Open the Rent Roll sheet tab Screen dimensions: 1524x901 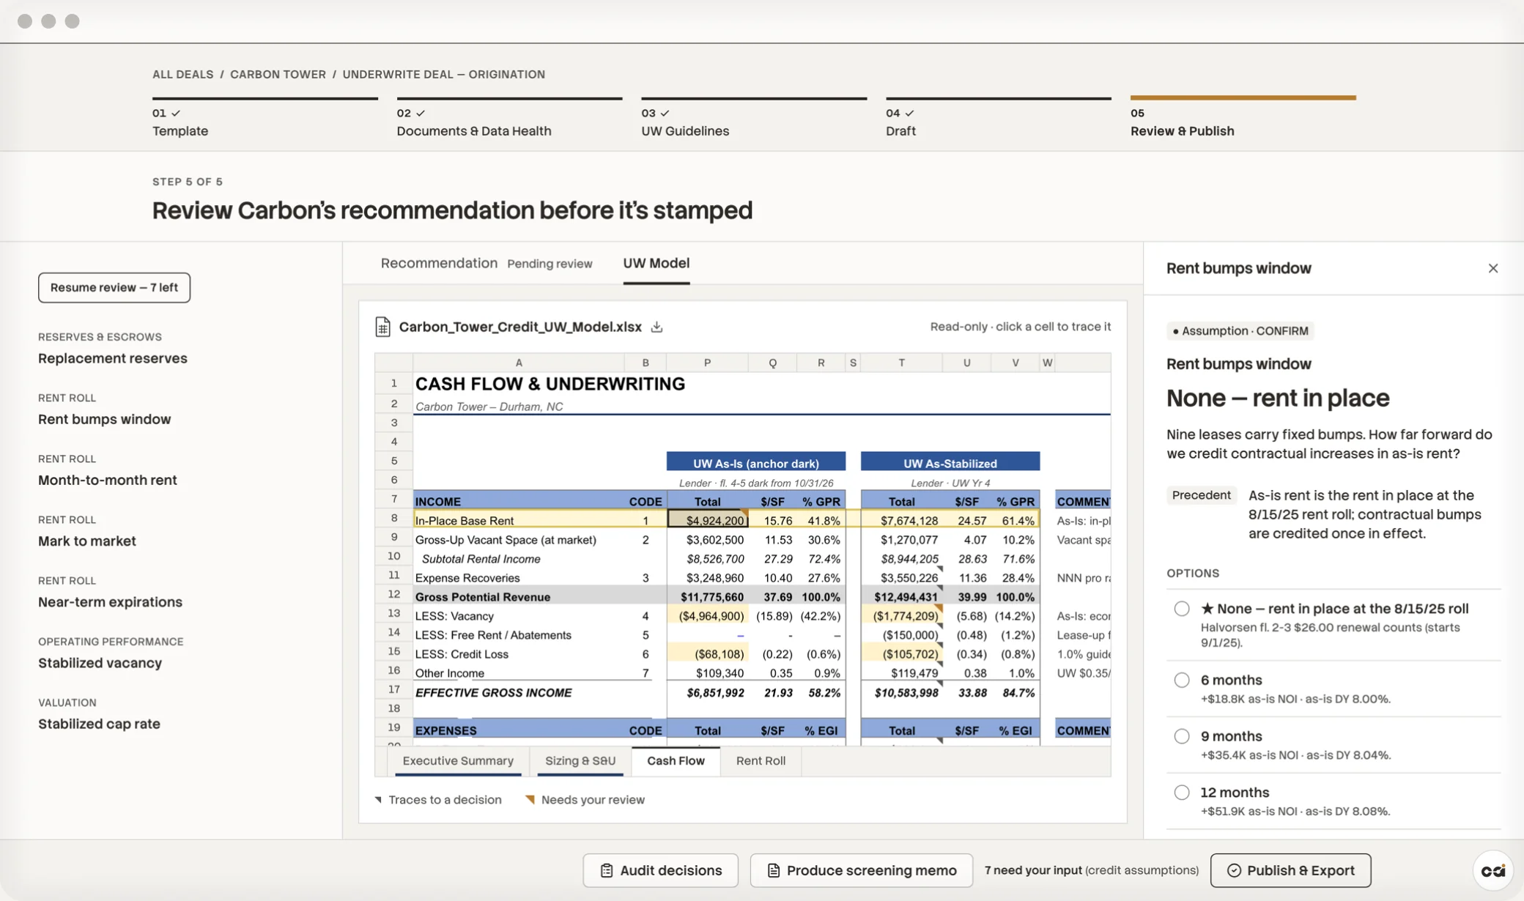pos(761,760)
